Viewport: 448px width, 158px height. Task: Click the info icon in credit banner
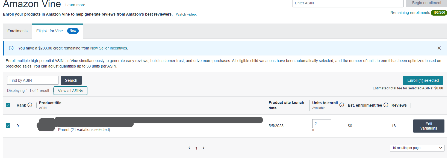tap(11, 48)
